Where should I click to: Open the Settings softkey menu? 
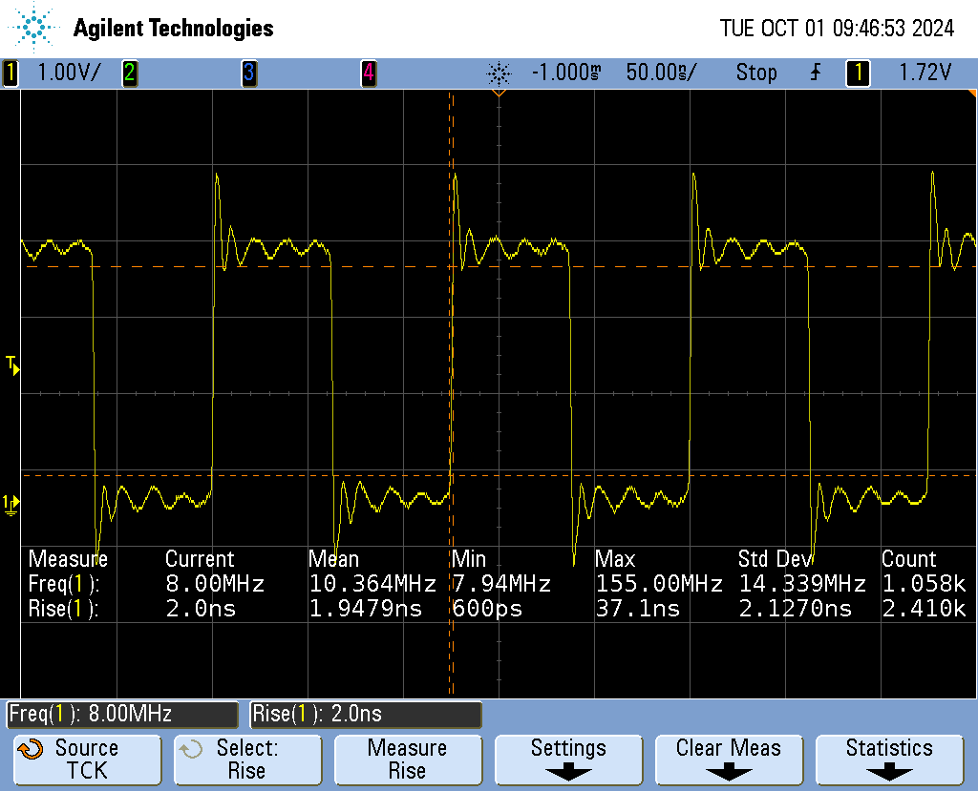[x=568, y=759]
